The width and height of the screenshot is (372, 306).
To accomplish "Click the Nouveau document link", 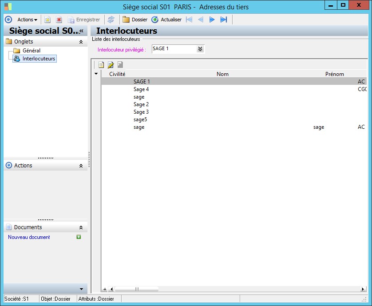I will point(29,237).
